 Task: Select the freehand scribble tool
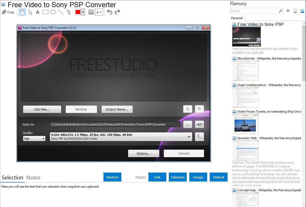click(68, 12)
